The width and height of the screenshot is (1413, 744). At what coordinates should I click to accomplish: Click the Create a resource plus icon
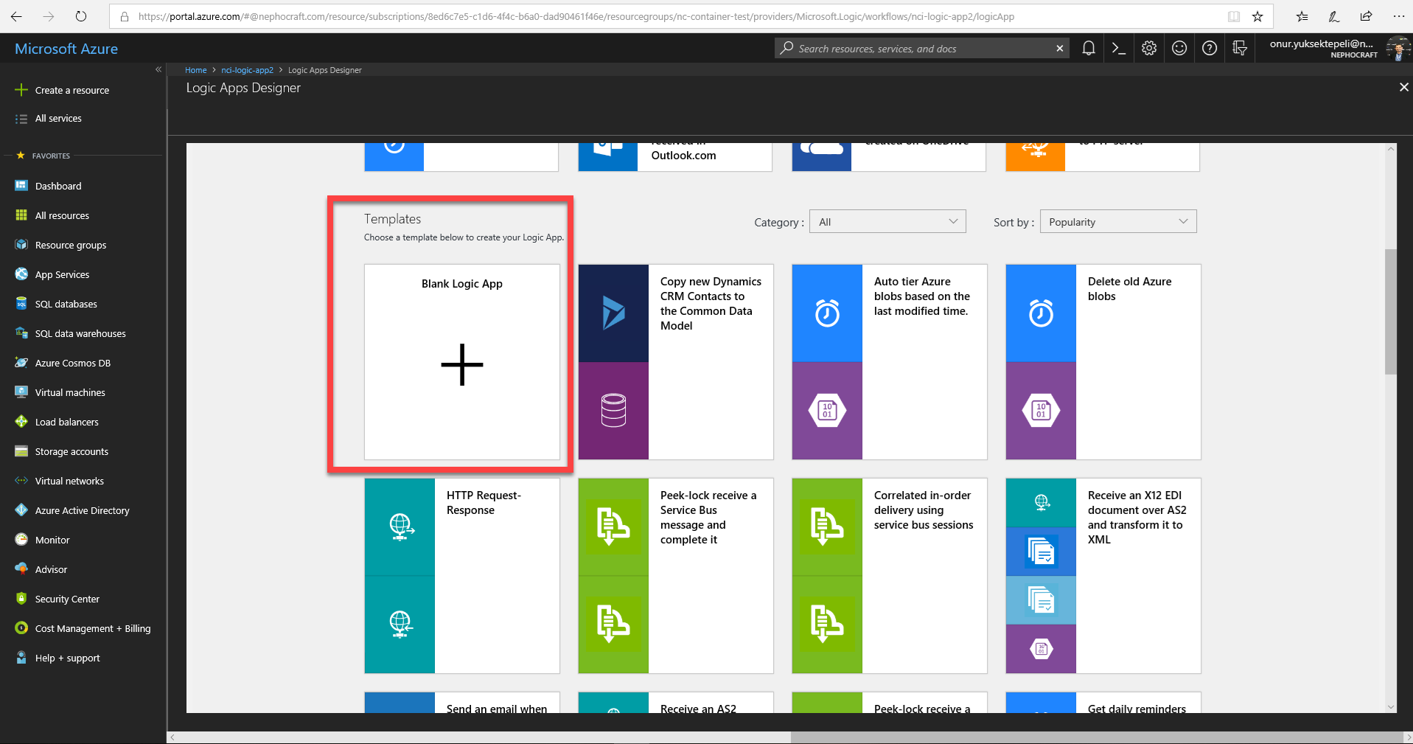21,90
